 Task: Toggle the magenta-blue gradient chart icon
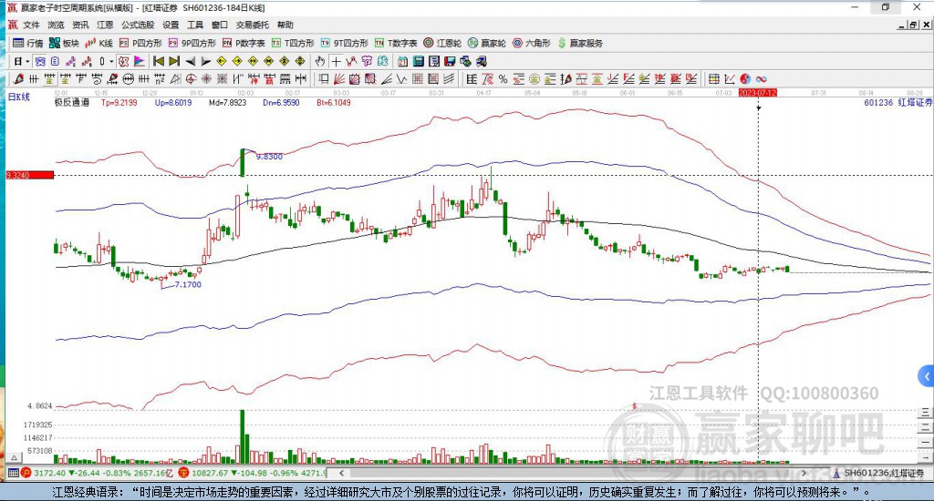click(140, 61)
